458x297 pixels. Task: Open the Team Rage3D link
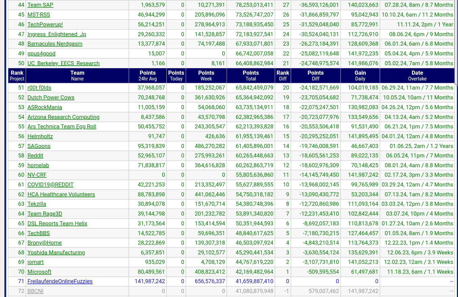coord(45,214)
